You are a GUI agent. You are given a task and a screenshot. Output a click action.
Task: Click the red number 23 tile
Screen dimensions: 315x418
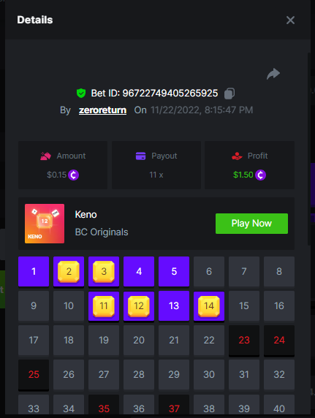[x=244, y=340]
